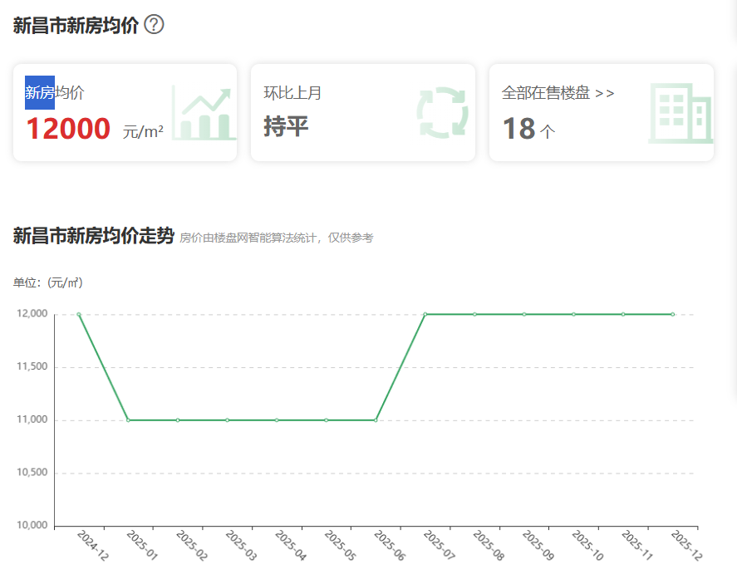Click the 2025-07 data point where price rises
This screenshot has width=737, height=579.
tap(425, 315)
